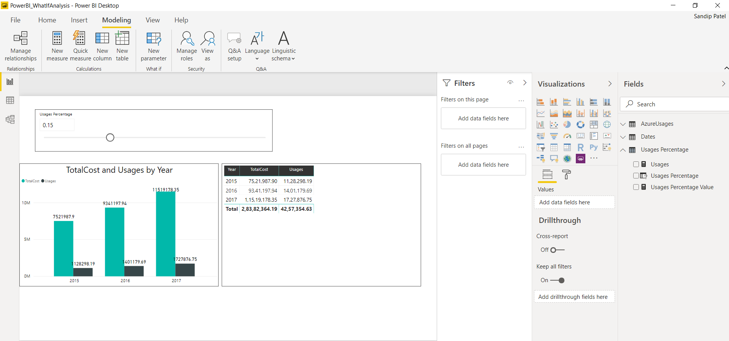Click the Values Add data fields well

574,202
